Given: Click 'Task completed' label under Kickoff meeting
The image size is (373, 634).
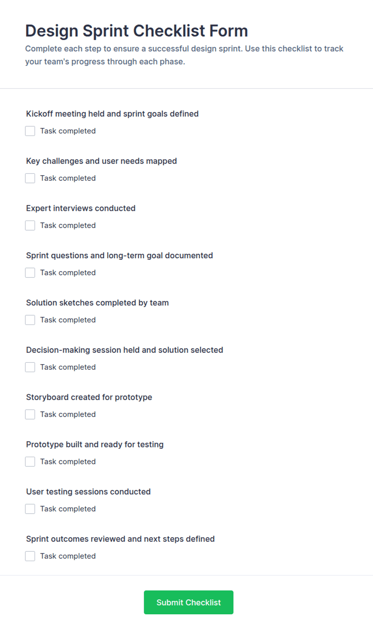Looking at the screenshot, I should [x=68, y=131].
